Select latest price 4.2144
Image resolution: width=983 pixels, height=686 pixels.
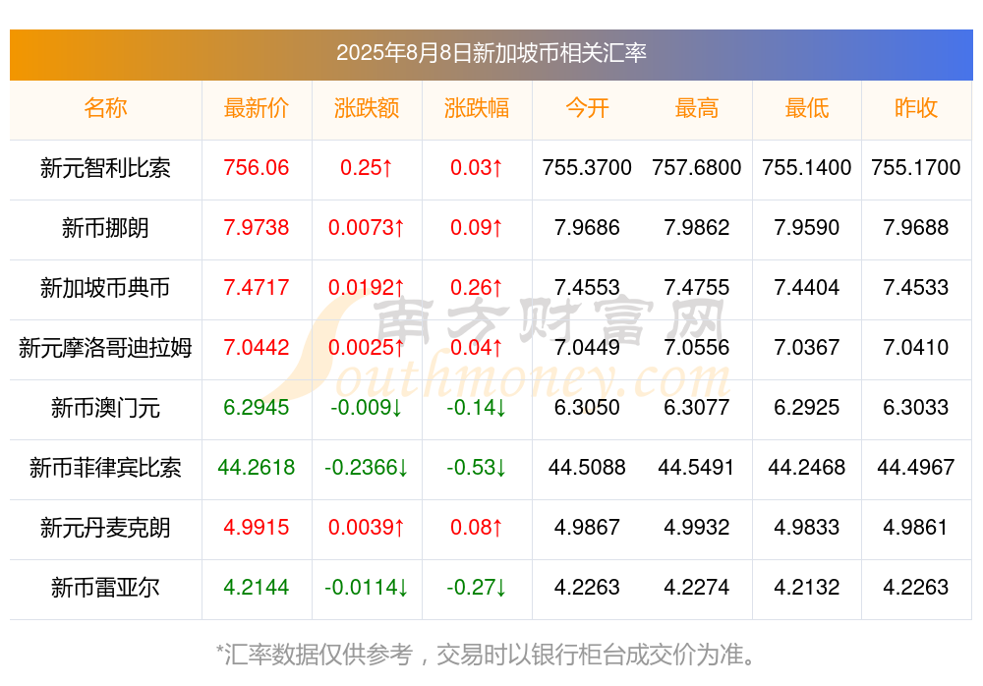pos(257,588)
